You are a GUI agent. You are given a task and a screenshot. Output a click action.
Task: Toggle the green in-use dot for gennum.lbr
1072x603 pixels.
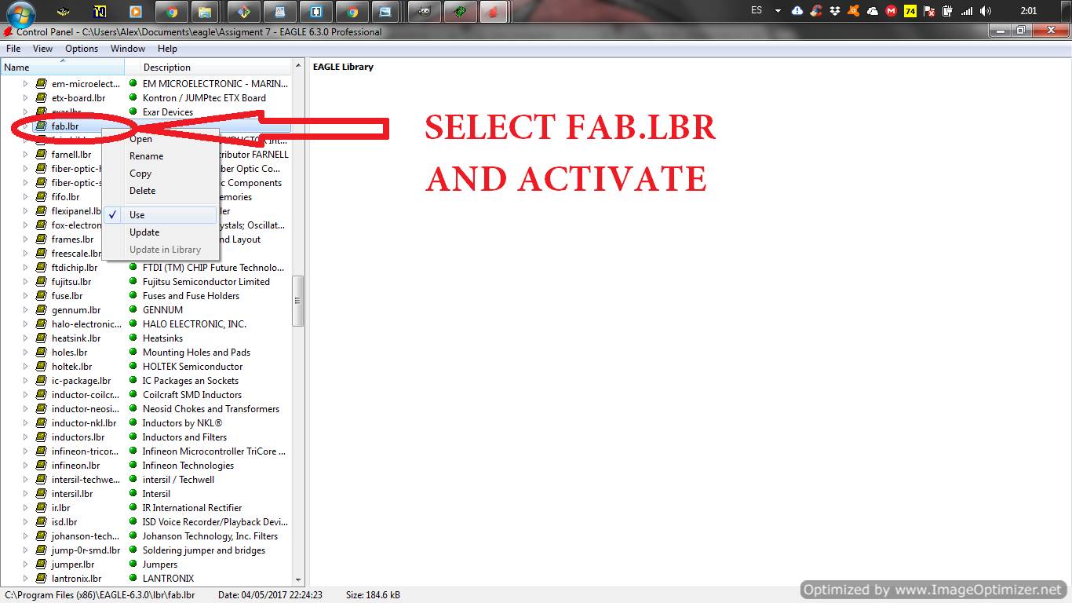pyautogui.click(x=133, y=309)
